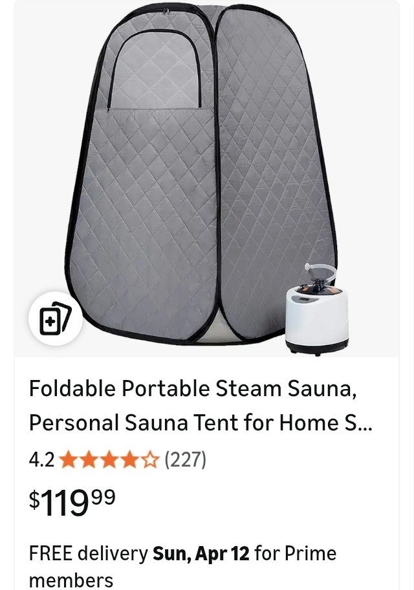Open the 227 customer reviews link

(x=186, y=460)
